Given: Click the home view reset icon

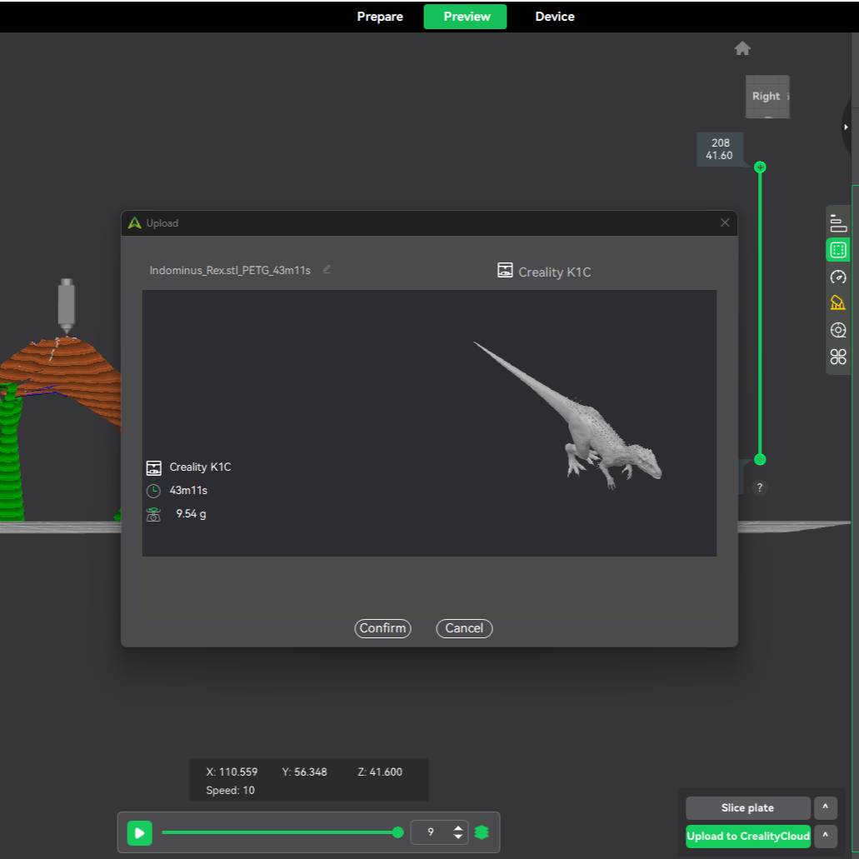Looking at the screenshot, I should point(742,49).
